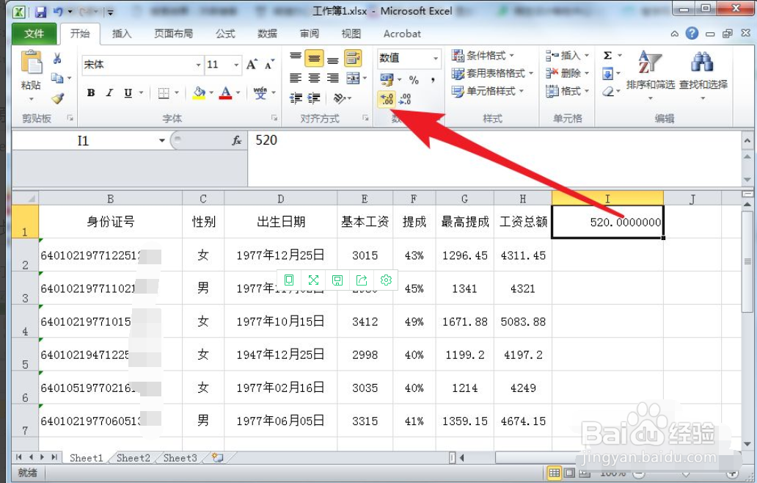
Task: Toggle middle align (highlighted)
Action: (x=314, y=58)
